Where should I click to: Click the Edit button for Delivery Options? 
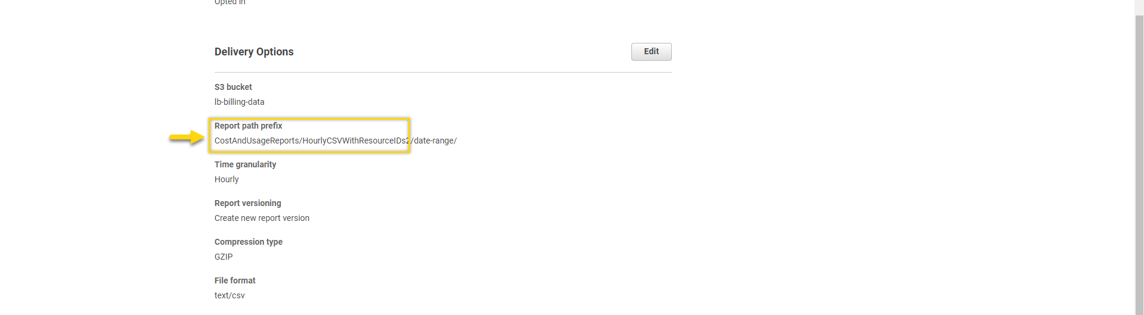(651, 52)
